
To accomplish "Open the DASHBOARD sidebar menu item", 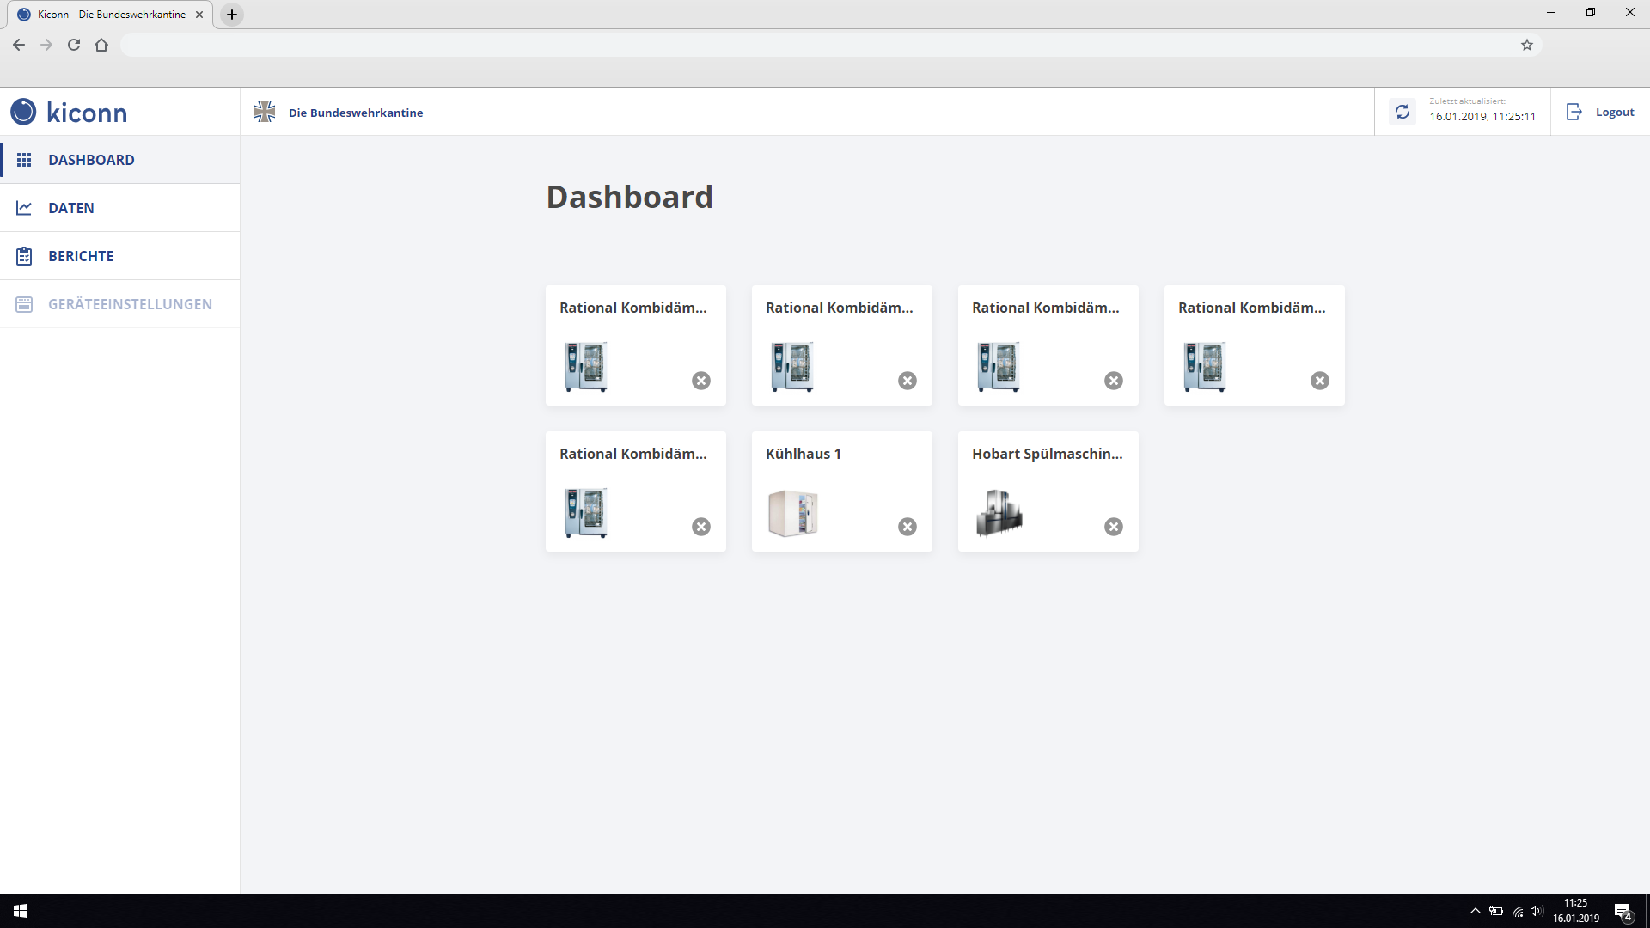I will [x=120, y=160].
